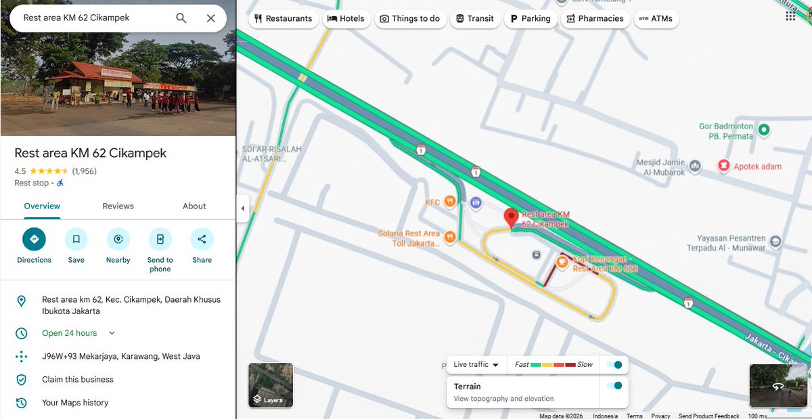The width and height of the screenshot is (812, 419).
Task: Click the SDI AR-RISALAH AL-ATSARI map label
Action: pyautogui.click(x=271, y=154)
